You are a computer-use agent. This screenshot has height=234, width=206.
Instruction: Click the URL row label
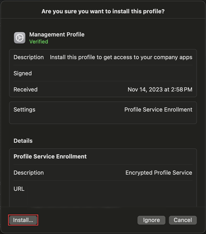[19, 189]
